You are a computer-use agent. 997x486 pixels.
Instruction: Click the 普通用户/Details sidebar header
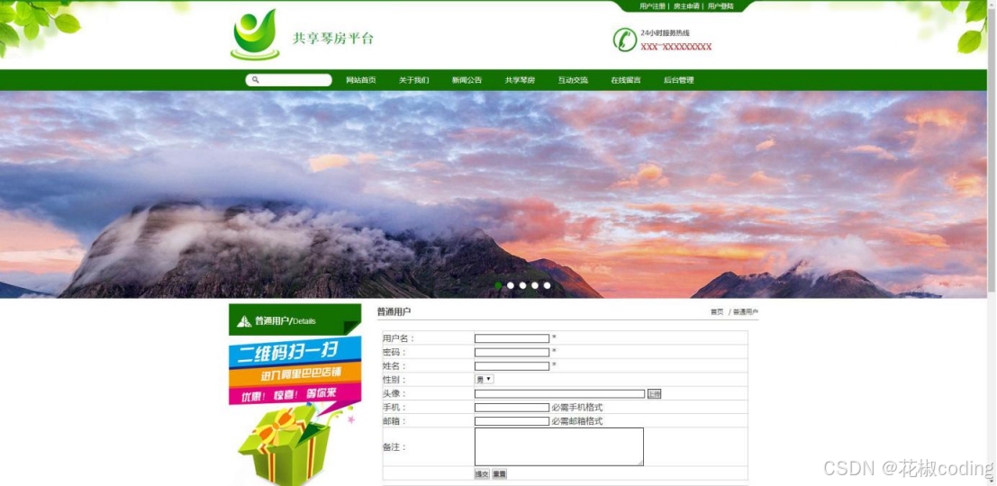(295, 320)
